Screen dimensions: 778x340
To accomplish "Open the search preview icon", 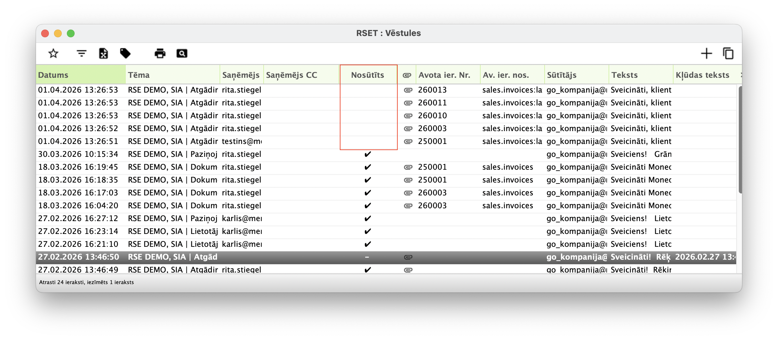I will pyautogui.click(x=182, y=53).
